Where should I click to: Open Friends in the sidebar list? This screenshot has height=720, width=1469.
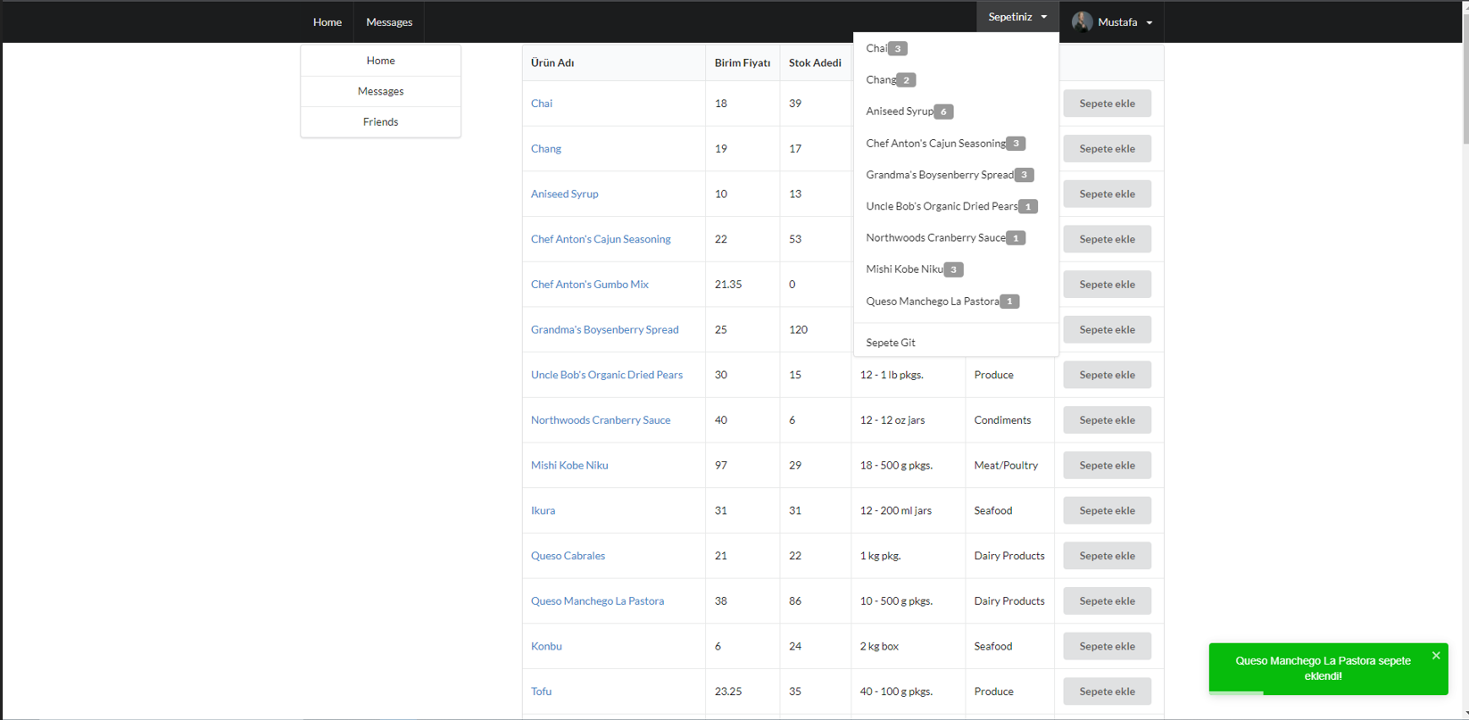click(x=381, y=121)
